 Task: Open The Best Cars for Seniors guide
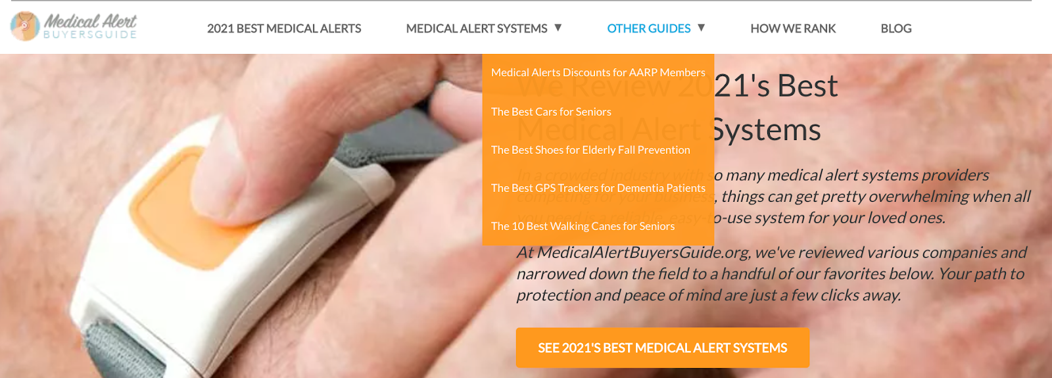551,112
